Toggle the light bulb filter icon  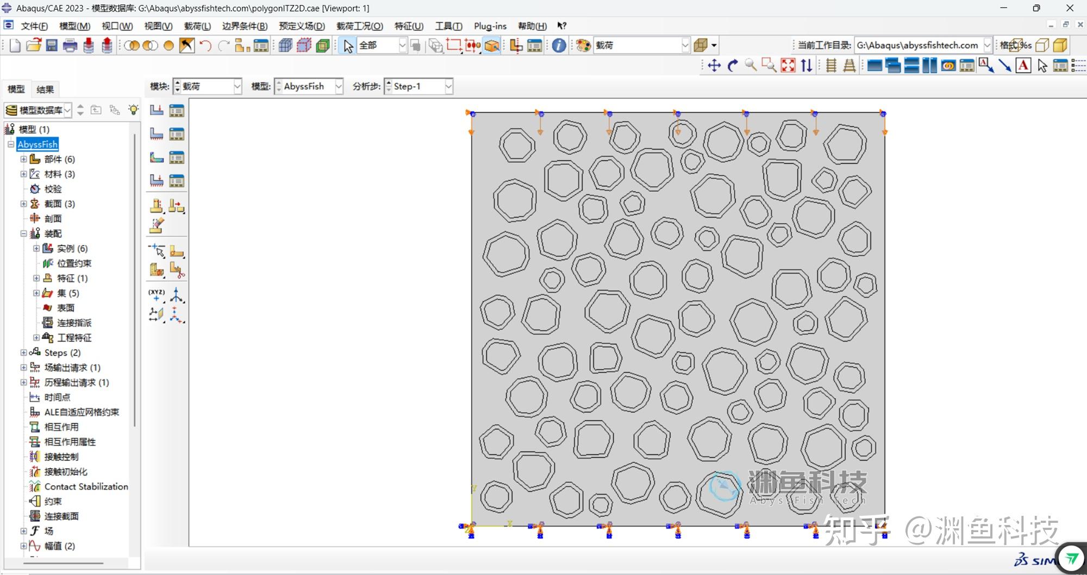point(133,110)
